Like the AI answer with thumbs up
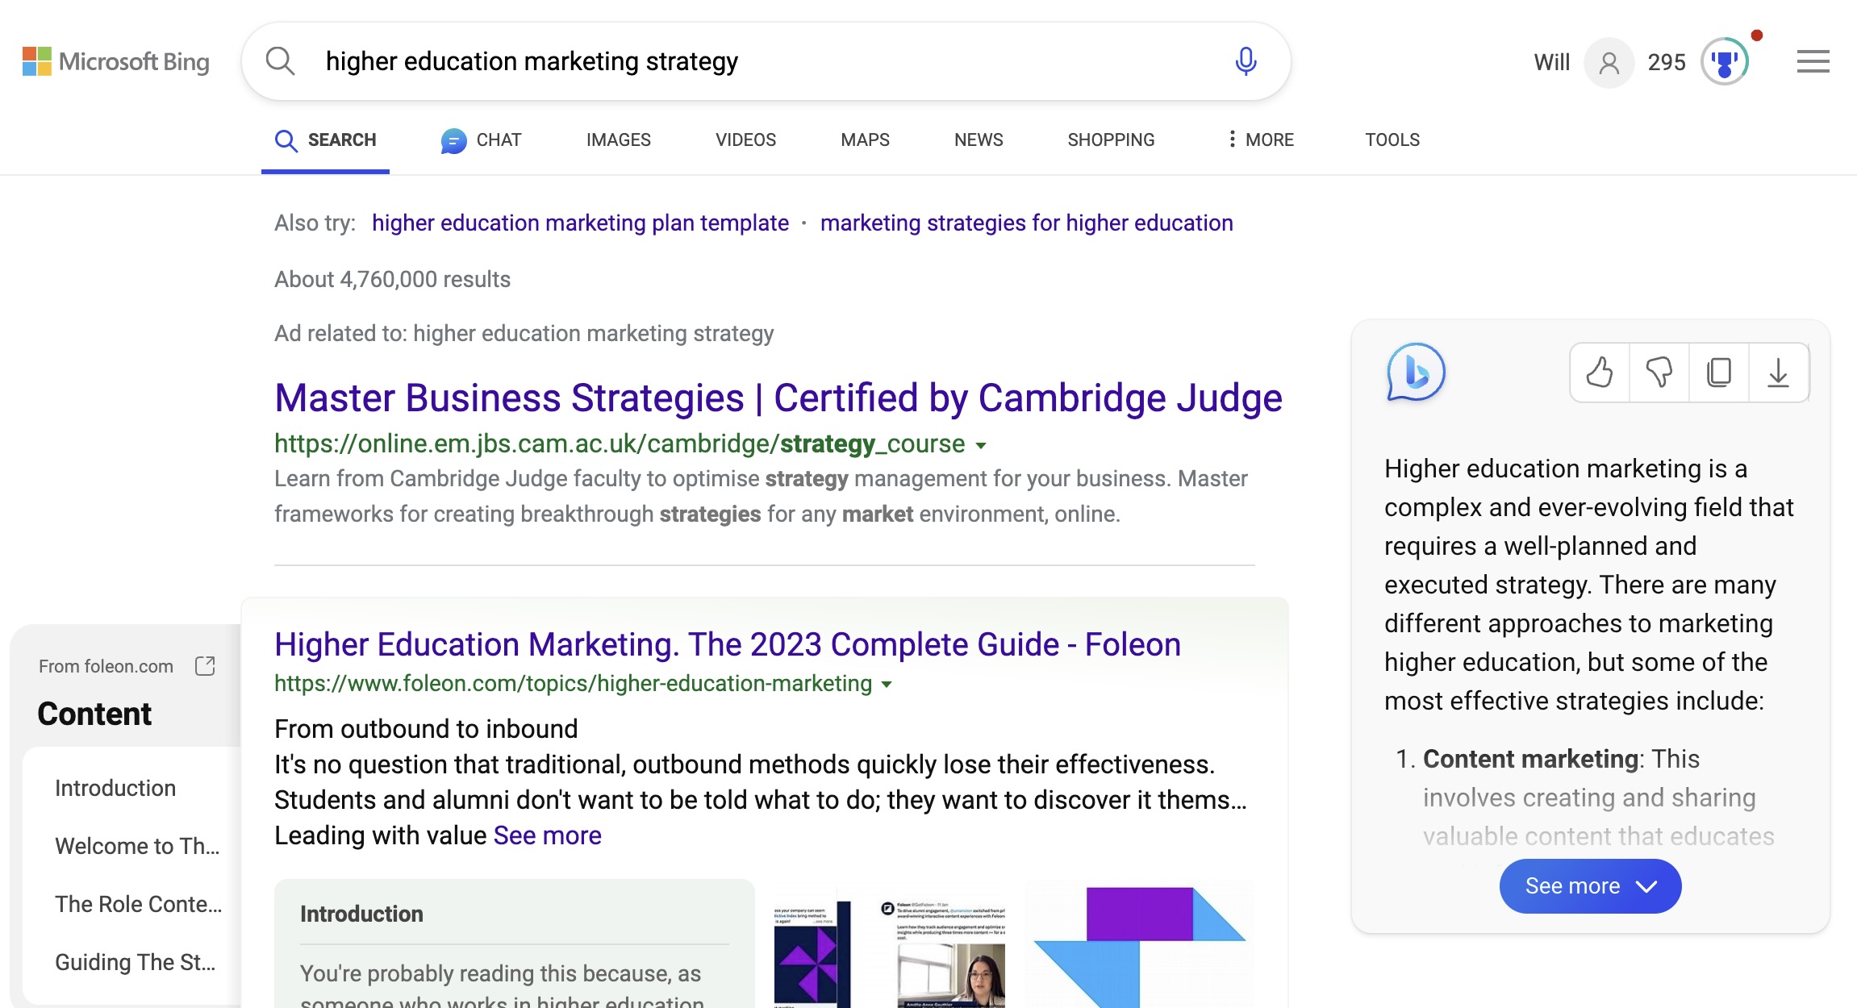 [x=1600, y=373]
